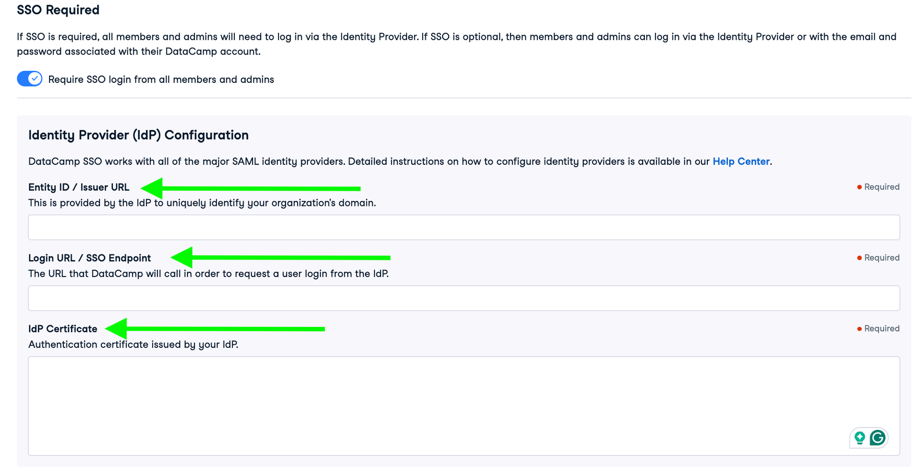Click the "Identity Provider (IdP) Configuration" heading
This screenshot has width=922, height=473.
138,135
